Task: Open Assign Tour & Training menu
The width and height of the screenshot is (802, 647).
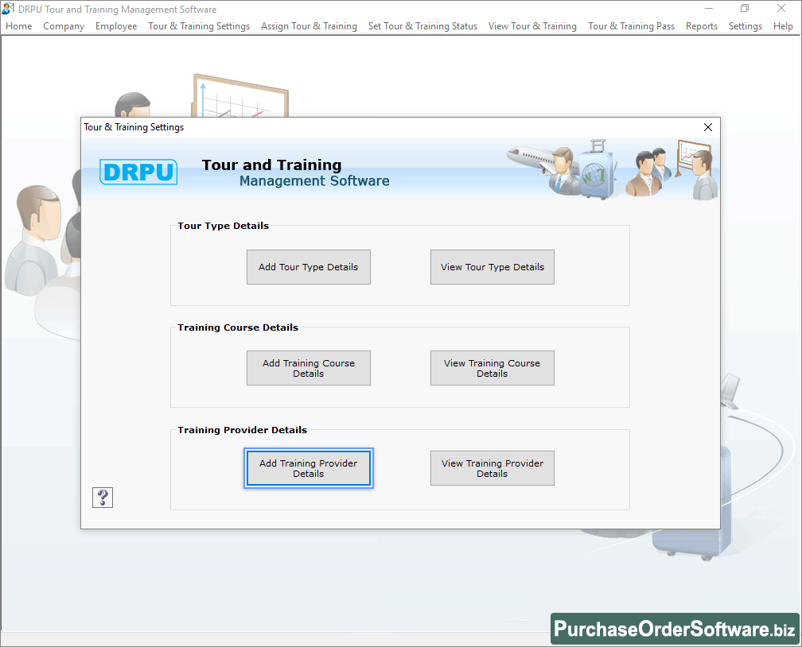Action: [x=309, y=26]
